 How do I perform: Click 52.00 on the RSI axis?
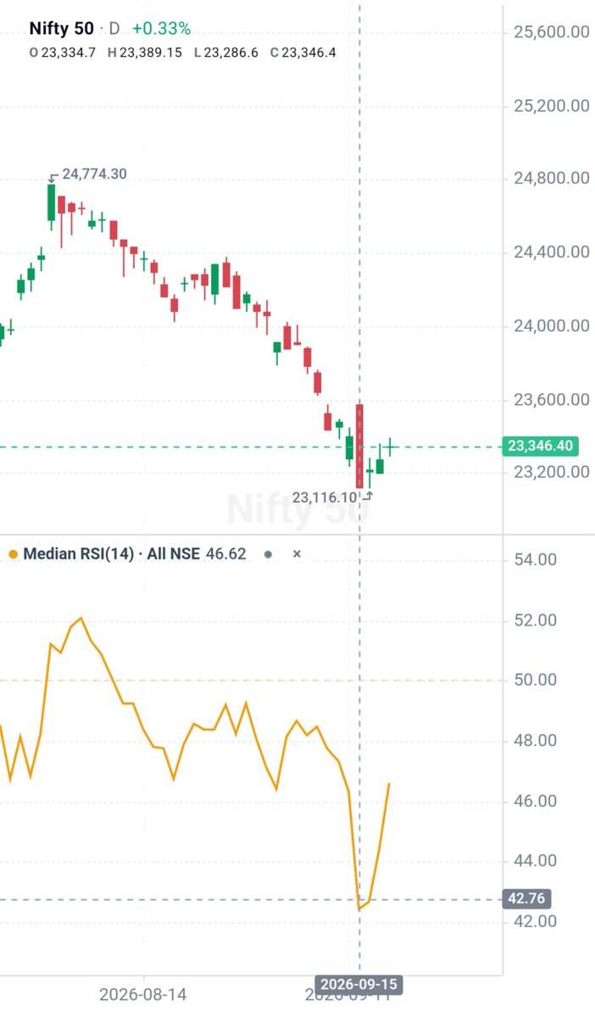536,620
